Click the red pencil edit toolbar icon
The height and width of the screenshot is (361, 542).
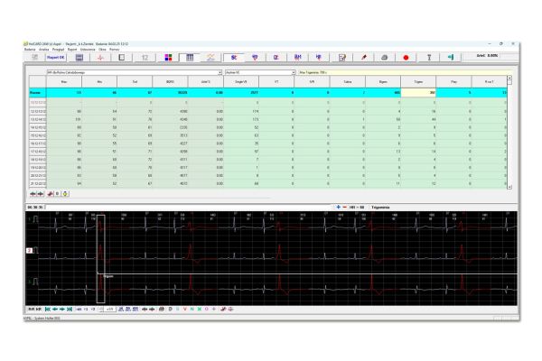[363, 56]
